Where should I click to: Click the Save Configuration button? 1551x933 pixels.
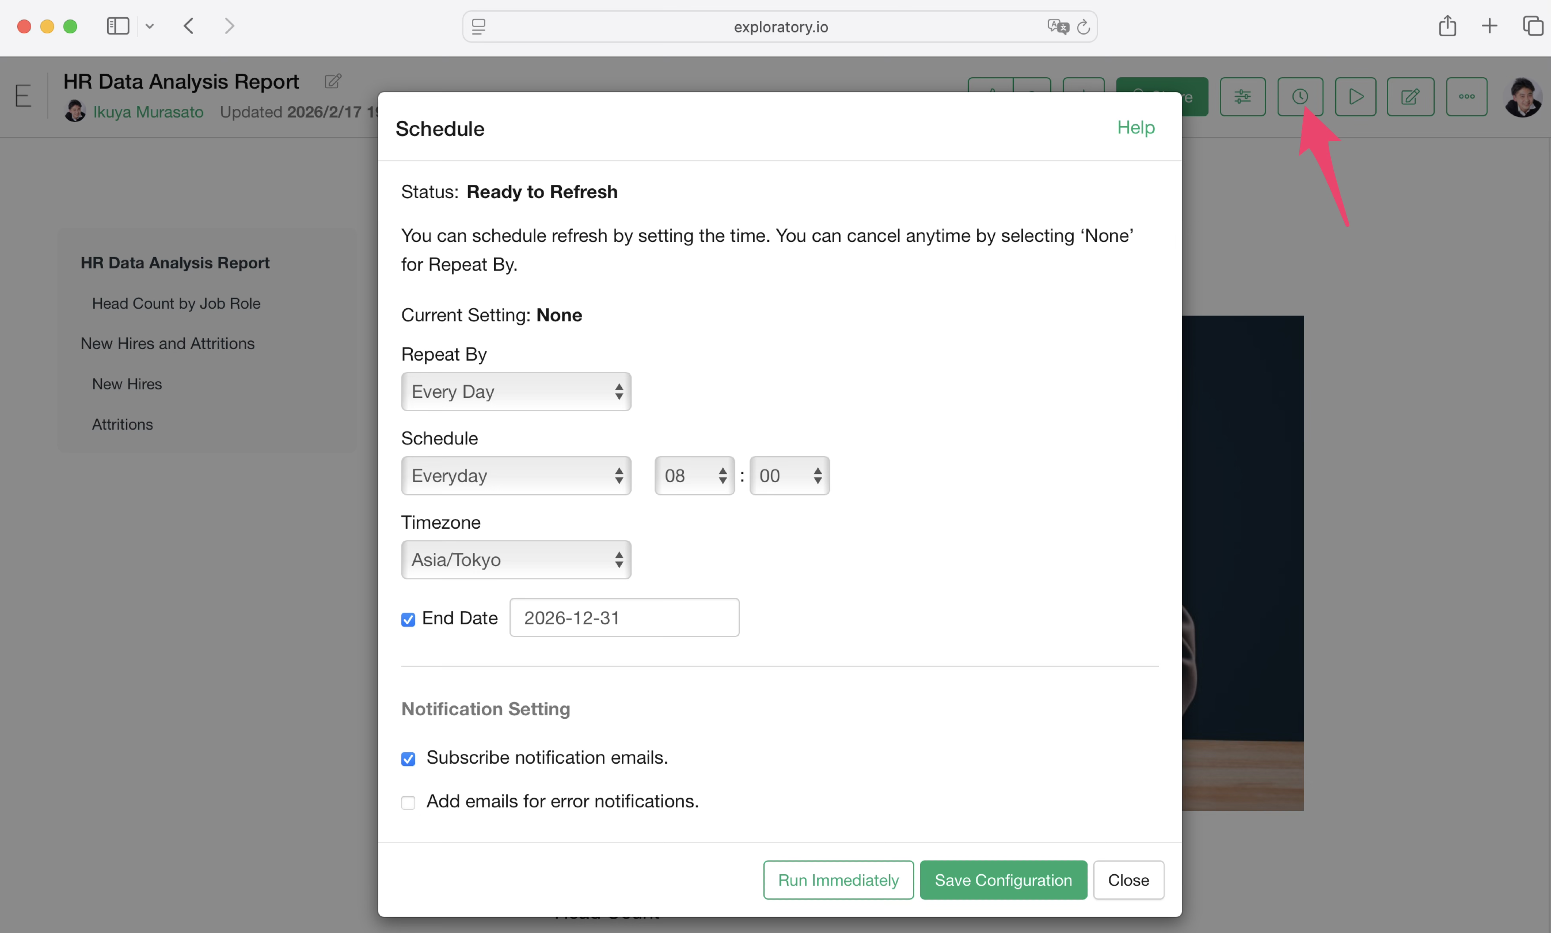(x=1002, y=879)
